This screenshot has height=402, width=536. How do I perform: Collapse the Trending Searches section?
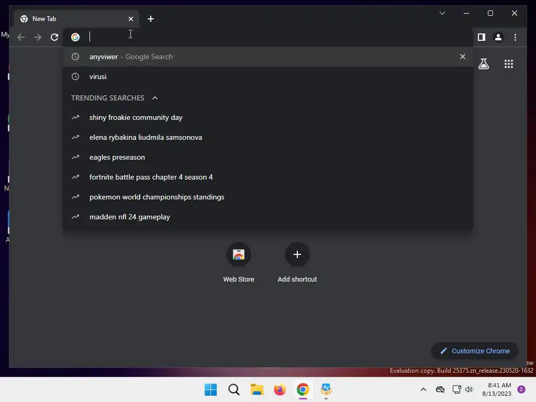(x=155, y=98)
